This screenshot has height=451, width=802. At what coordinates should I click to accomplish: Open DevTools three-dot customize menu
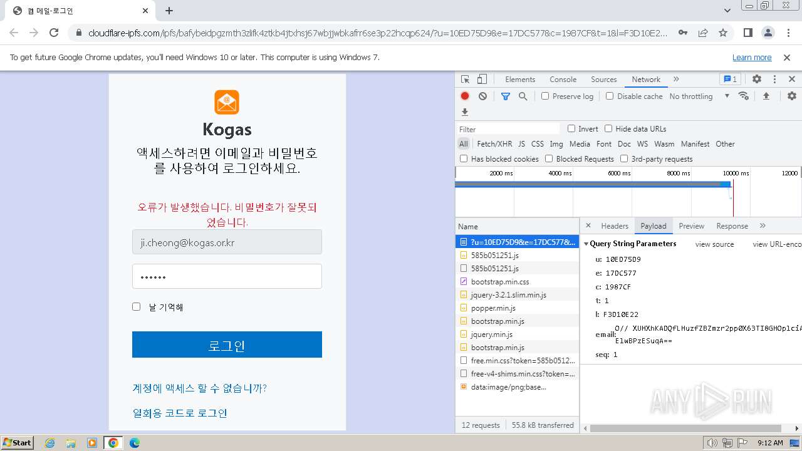(774, 80)
